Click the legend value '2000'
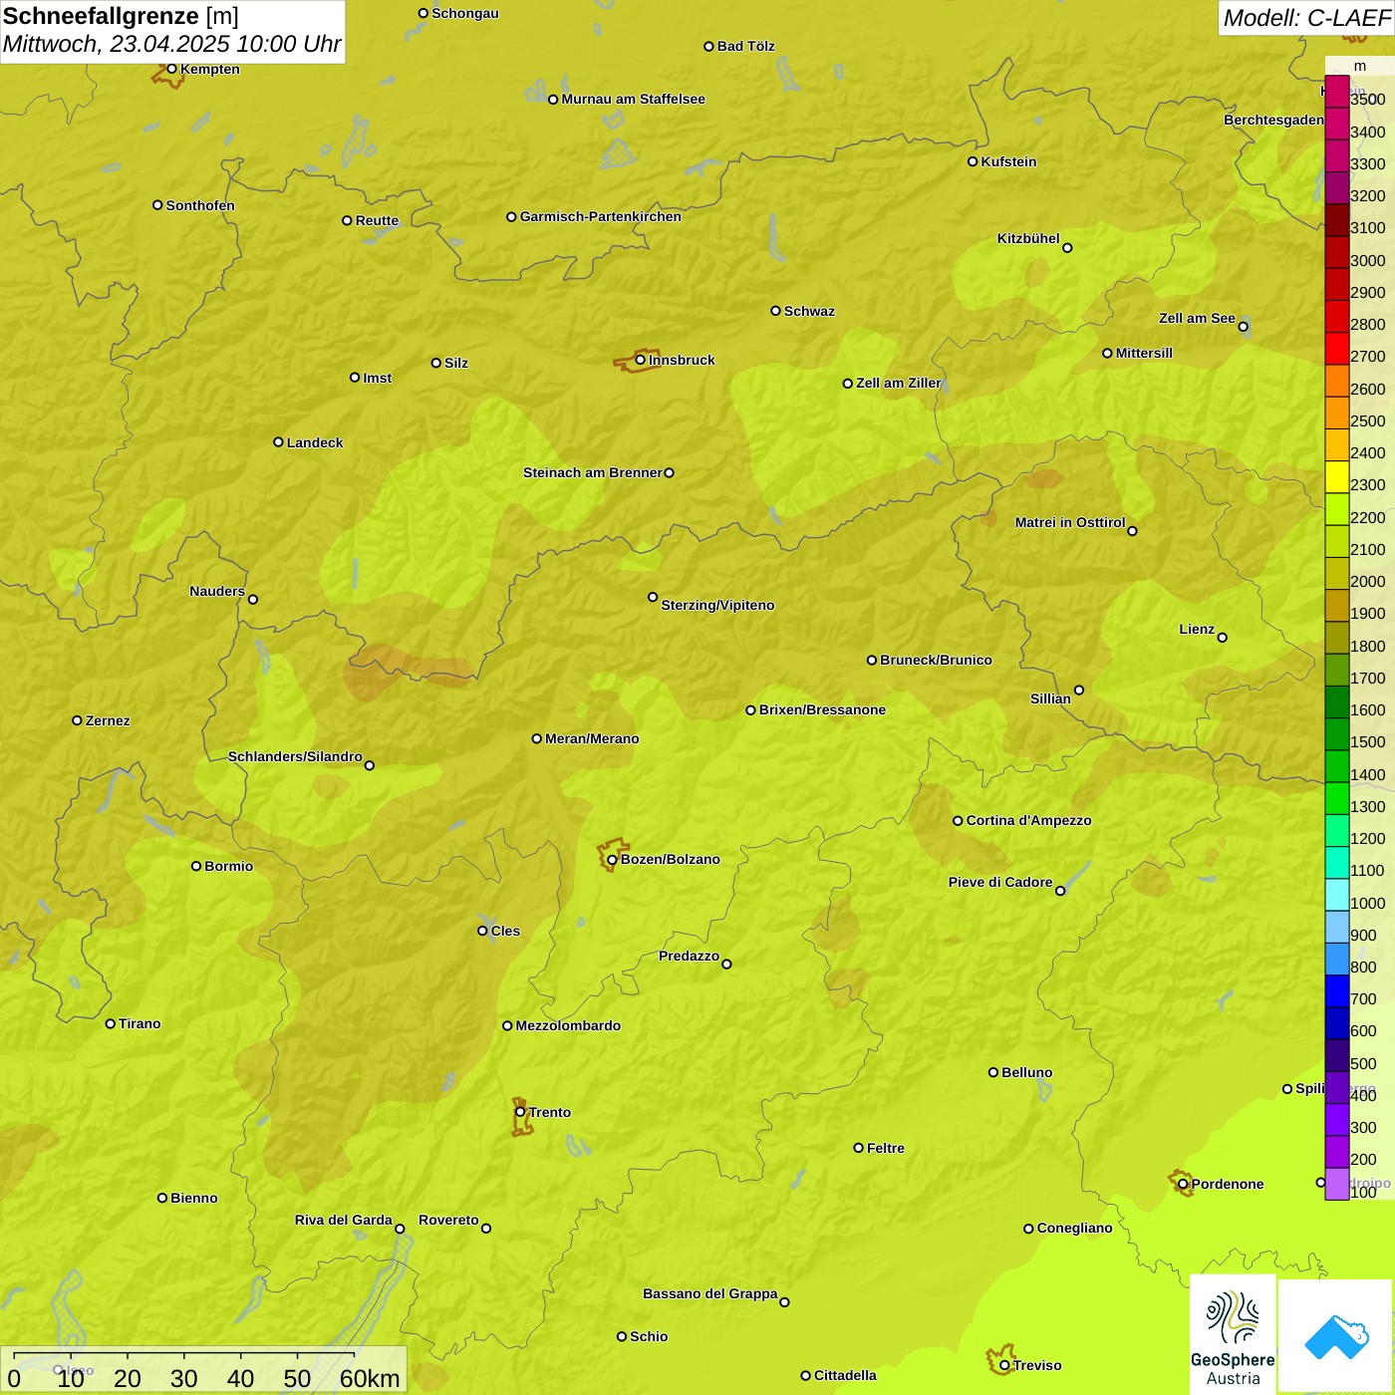 point(1367,581)
